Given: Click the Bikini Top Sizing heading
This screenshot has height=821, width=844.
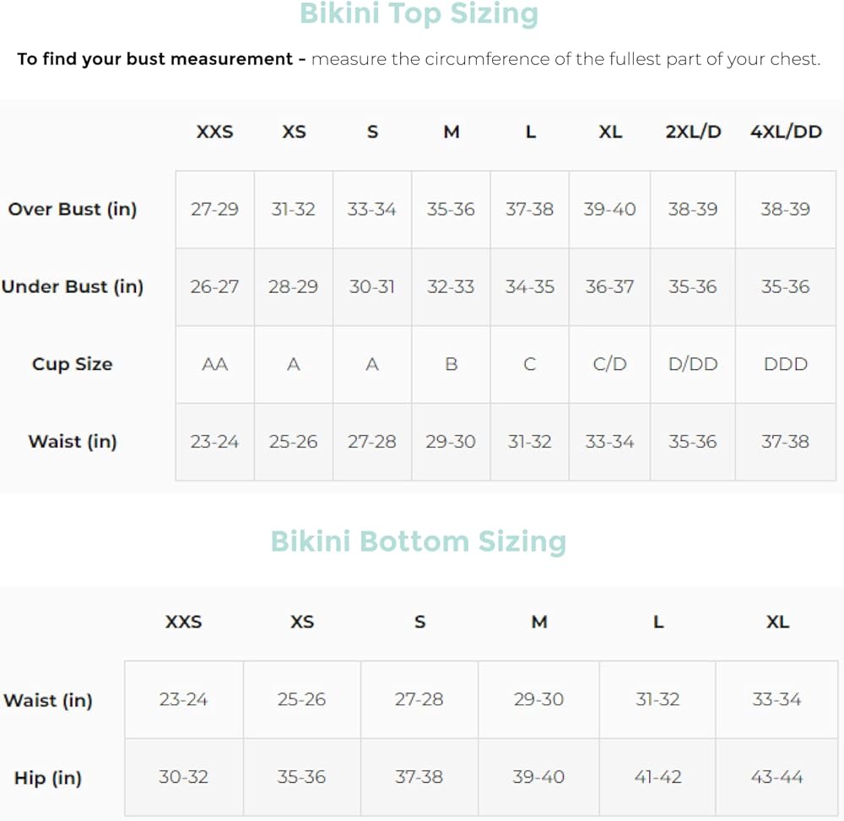Looking at the screenshot, I should tap(419, 14).
